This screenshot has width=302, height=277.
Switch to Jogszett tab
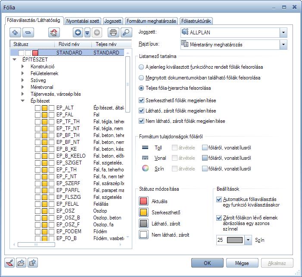coord(113,21)
